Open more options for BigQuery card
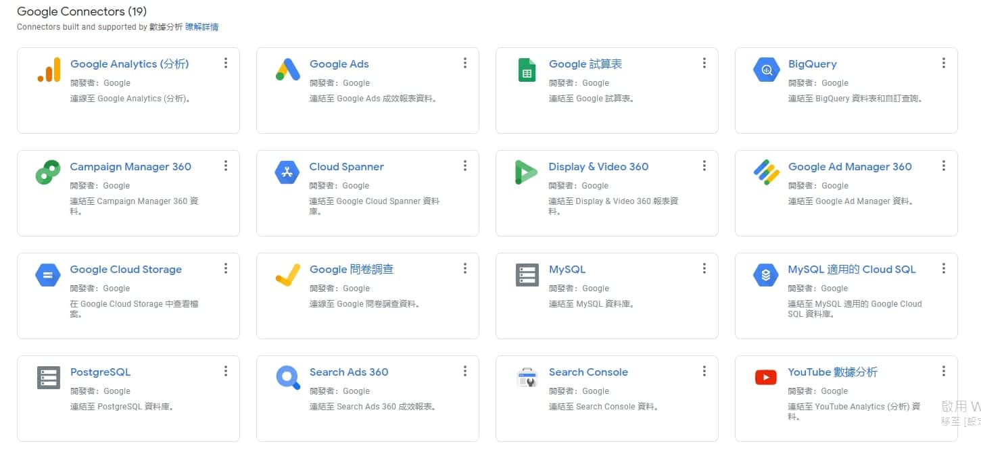Viewport: 981px width, 450px height. tap(944, 63)
